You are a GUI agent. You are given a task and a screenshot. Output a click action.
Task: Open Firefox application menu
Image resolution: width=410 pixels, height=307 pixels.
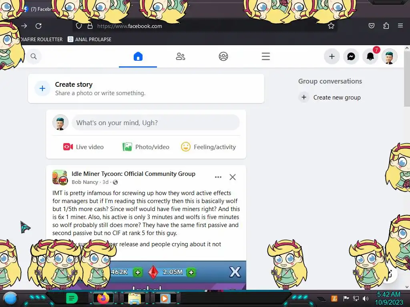pyautogui.click(x=400, y=26)
